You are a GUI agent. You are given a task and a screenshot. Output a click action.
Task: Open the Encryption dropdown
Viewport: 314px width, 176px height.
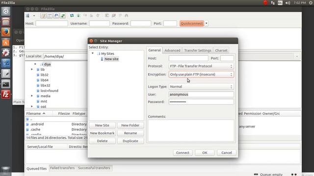tap(201, 74)
